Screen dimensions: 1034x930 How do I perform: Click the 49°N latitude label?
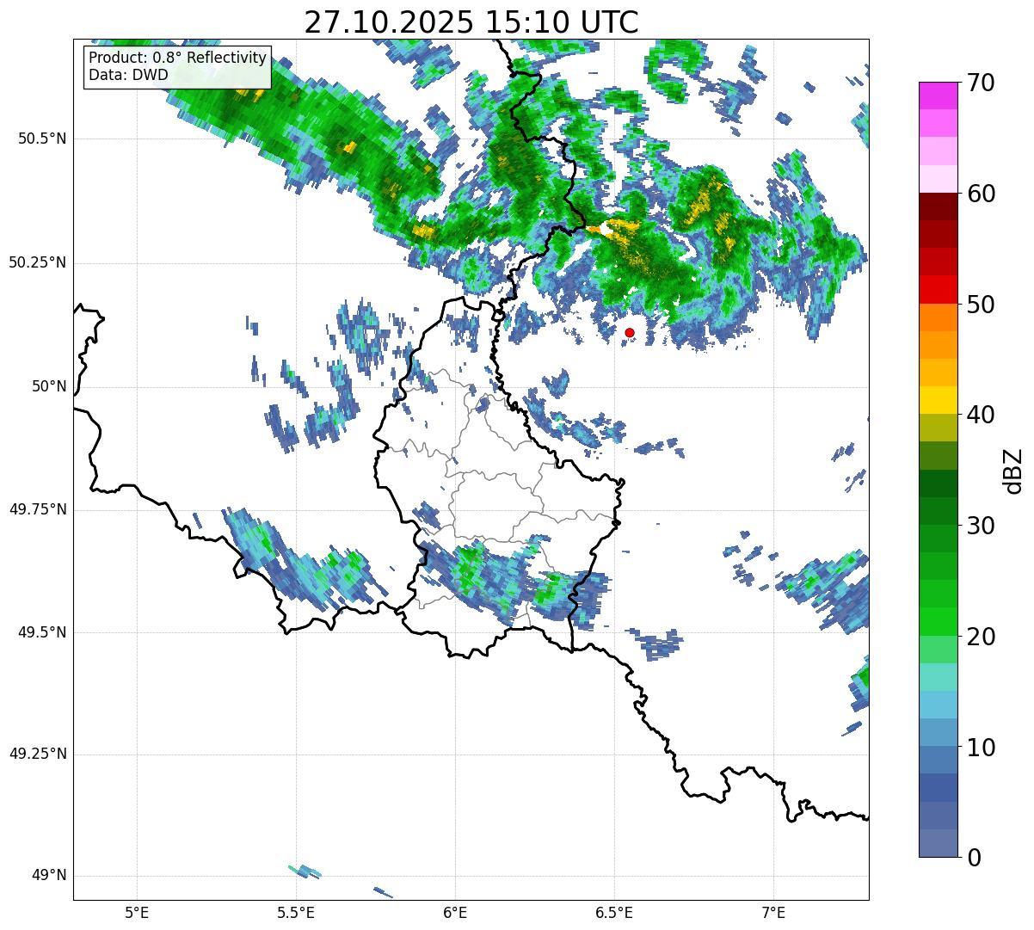(49, 876)
